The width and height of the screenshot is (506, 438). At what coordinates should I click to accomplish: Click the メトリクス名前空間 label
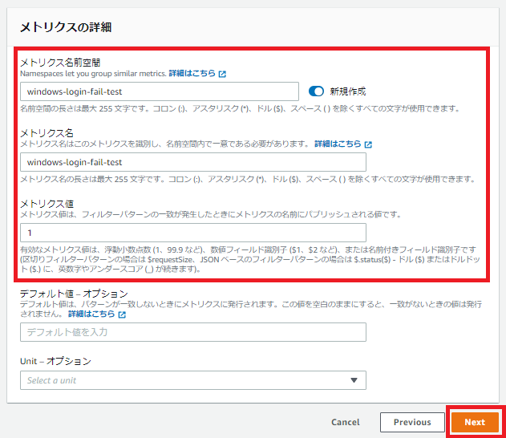[x=60, y=63]
